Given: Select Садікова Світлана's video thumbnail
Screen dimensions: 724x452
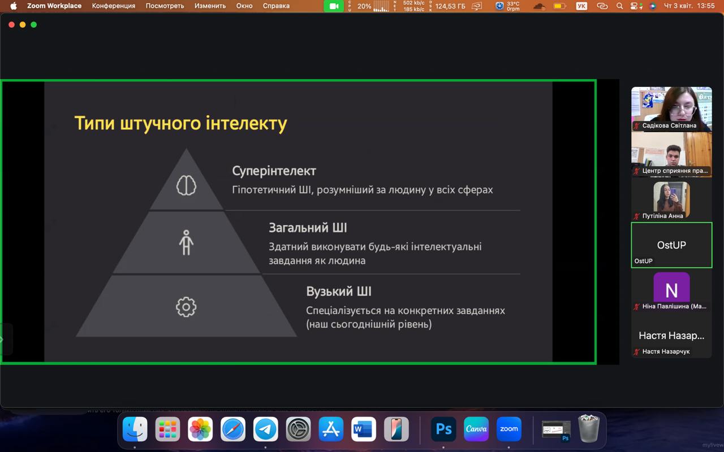Looking at the screenshot, I should [671, 109].
